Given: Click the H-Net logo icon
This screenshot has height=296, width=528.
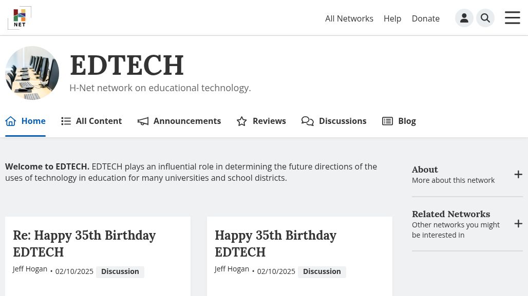Looking at the screenshot, I should coord(20,18).
